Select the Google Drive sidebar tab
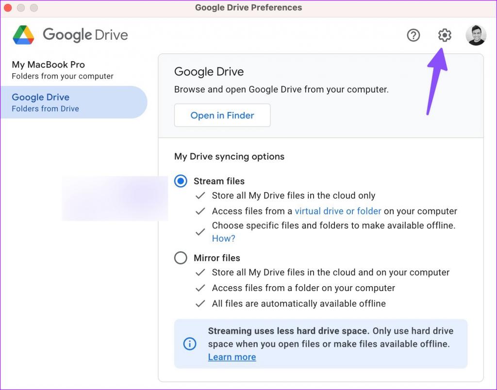 point(74,102)
